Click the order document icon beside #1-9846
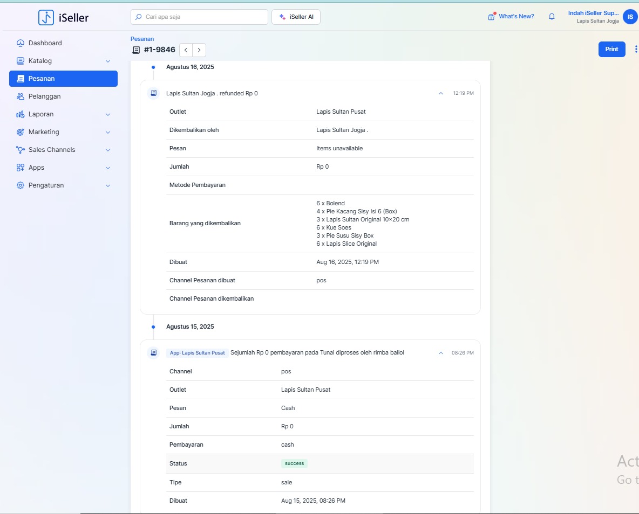This screenshot has height=514, width=639. 136,50
